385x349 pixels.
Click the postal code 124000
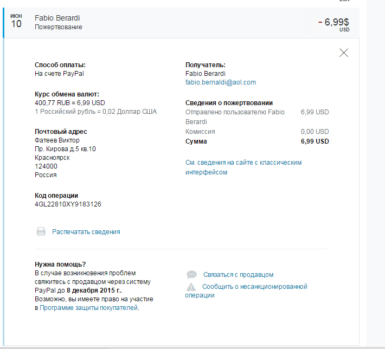pos(46,166)
